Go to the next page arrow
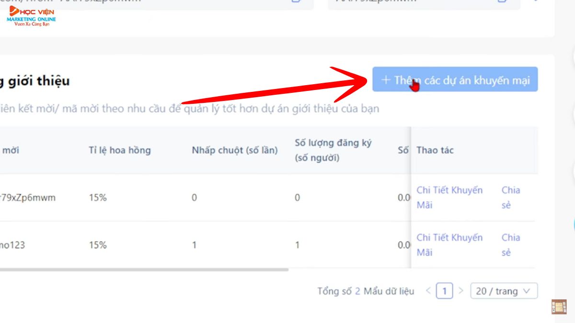This screenshot has height=323, width=575. (461, 291)
